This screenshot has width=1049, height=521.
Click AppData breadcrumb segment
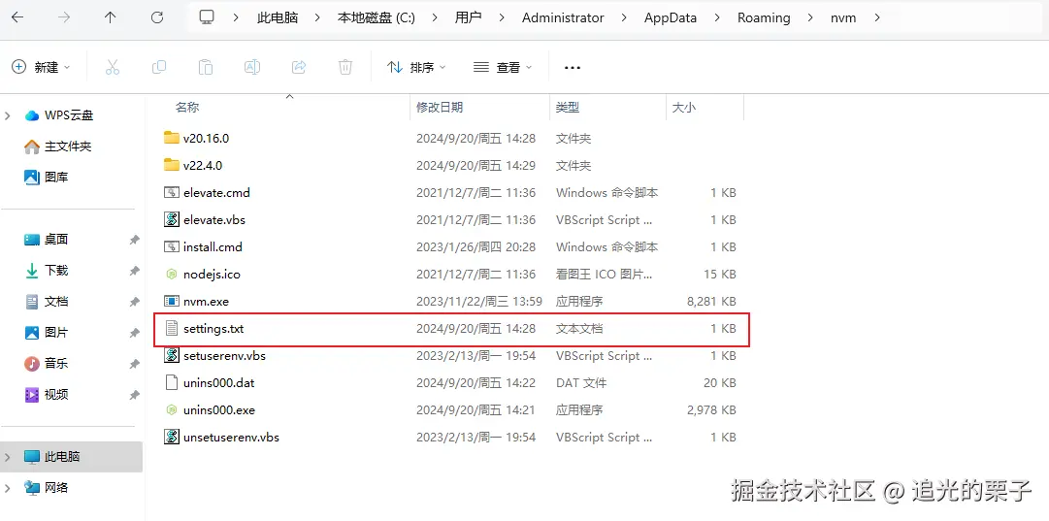click(671, 18)
